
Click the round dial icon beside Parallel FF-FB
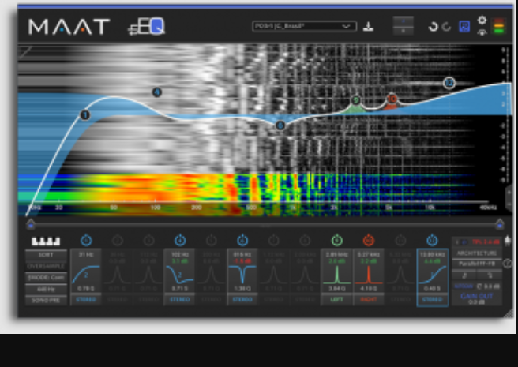(x=508, y=264)
